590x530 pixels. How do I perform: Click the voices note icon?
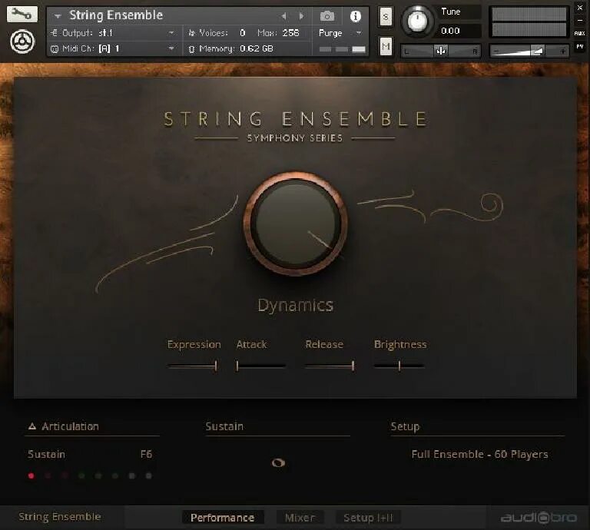tap(192, 33)
